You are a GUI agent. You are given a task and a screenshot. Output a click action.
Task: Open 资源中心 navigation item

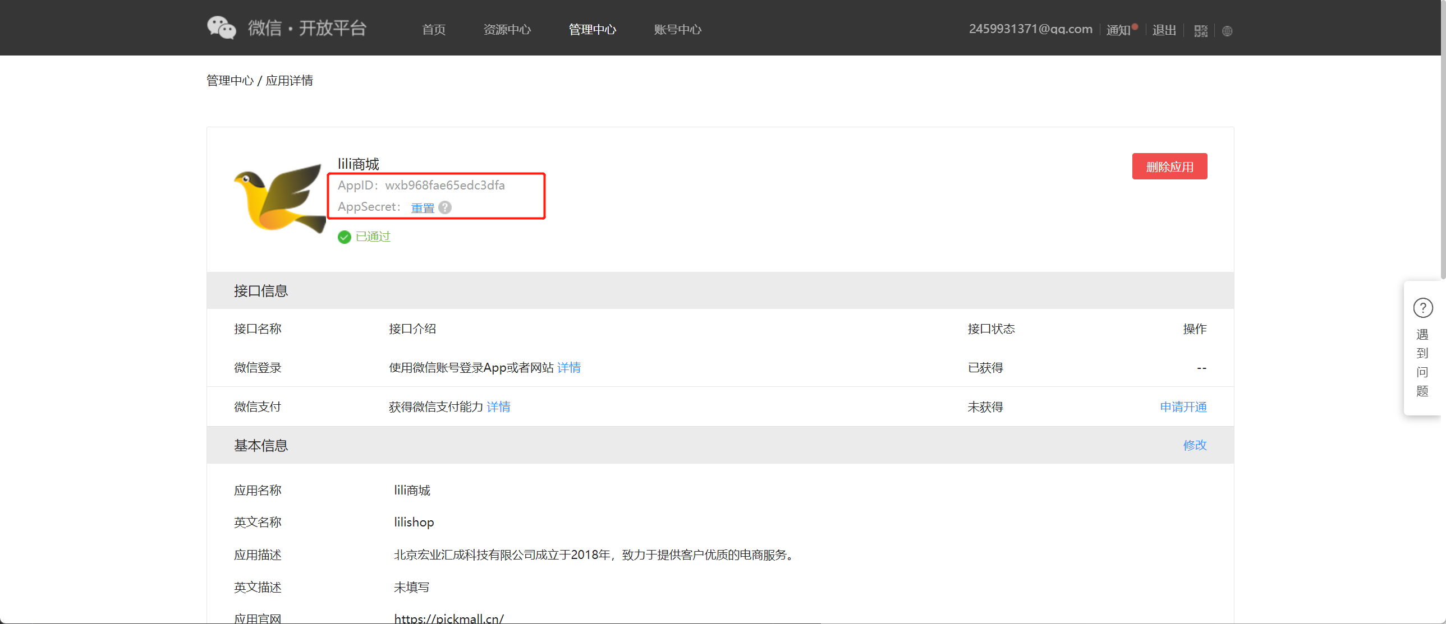[x=507, y=30]
